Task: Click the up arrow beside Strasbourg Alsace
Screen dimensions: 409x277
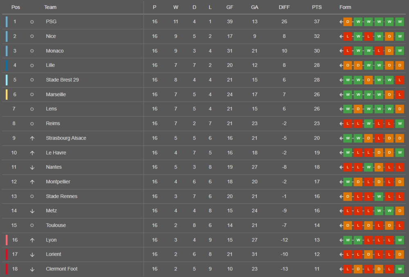Action: tap(32, 138)
